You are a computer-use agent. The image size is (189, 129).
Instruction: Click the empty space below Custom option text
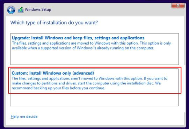pyautogui.click(x=94, y=100)
